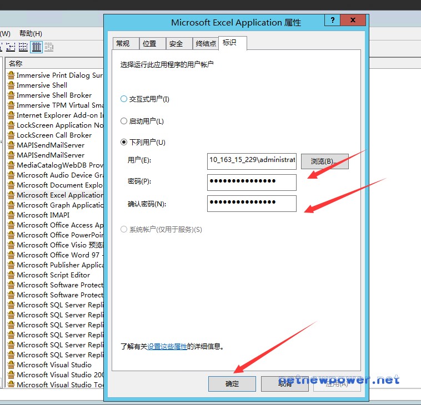The image size is (421, 405).
Task: Click the icon next to Microsoft Office Visio
Action: 11,245
